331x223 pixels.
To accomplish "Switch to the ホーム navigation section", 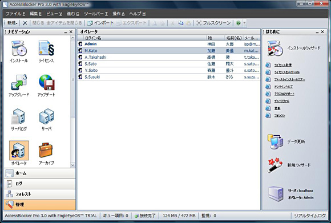I will 40,173.
